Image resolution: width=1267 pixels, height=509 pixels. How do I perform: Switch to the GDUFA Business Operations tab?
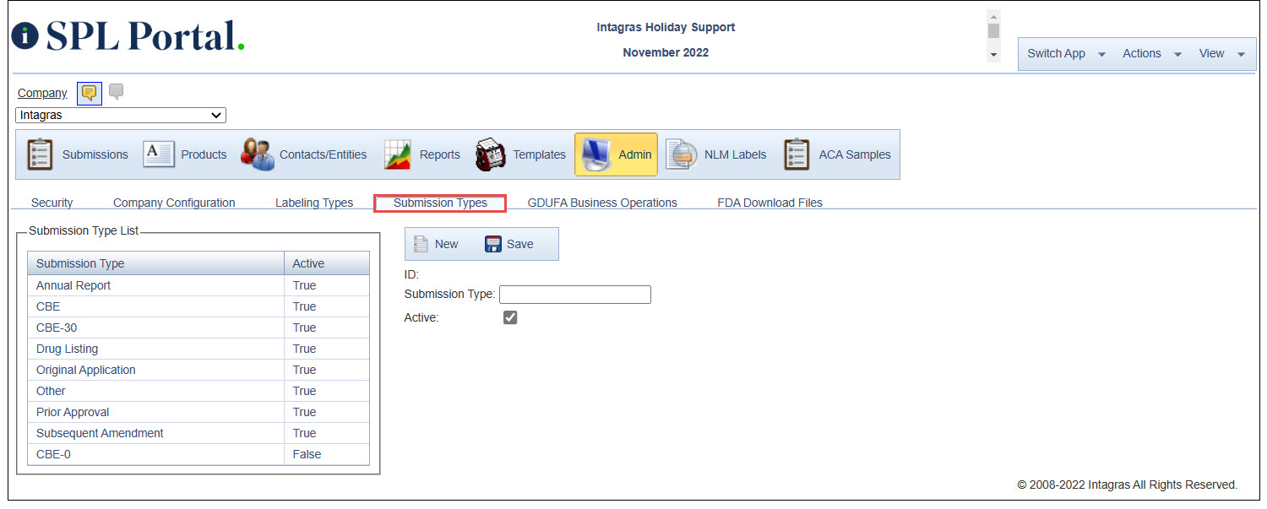(602, 203)
